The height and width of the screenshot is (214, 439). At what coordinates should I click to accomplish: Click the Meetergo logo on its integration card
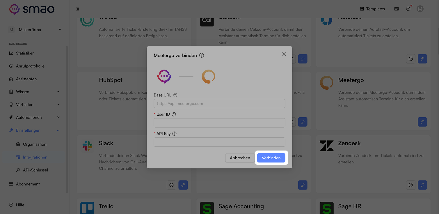coord(326,83)
